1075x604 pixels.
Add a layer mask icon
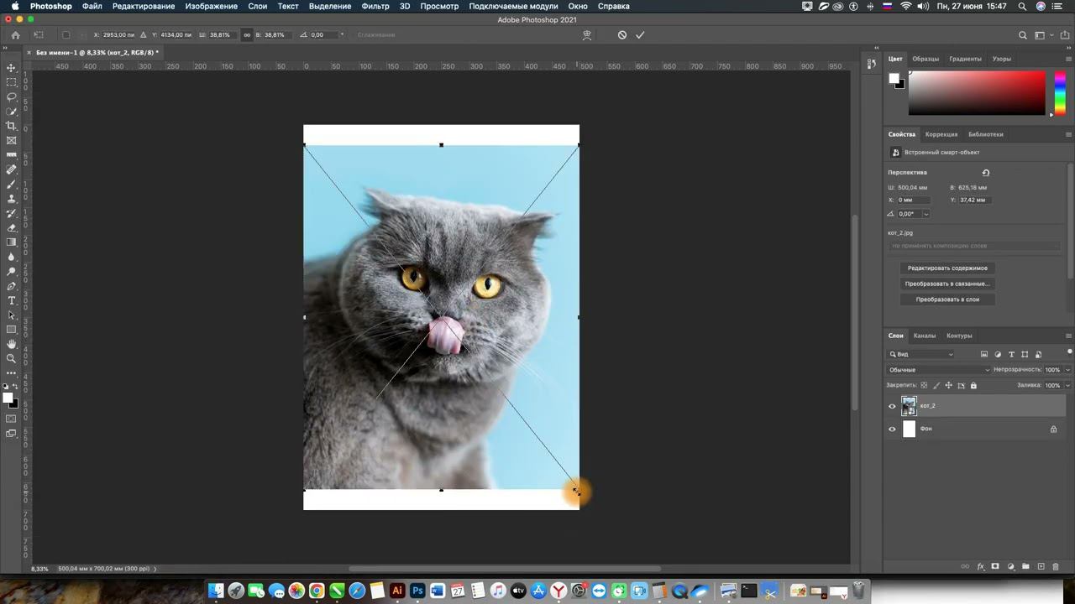pos(995,567)
